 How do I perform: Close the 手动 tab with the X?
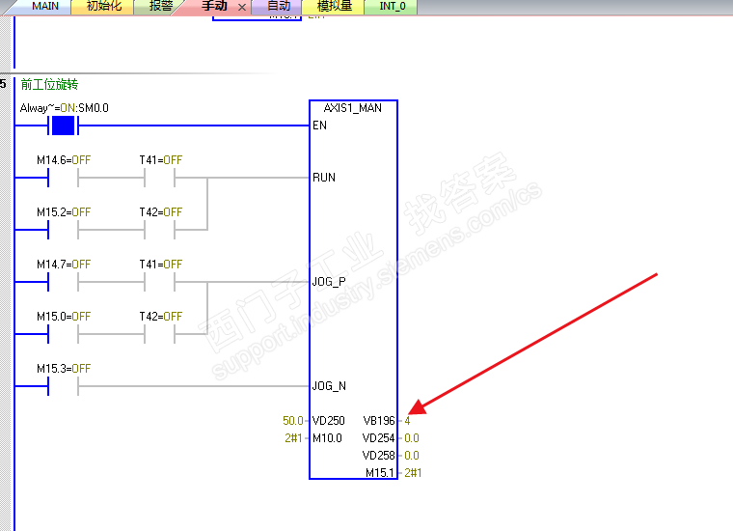[x=242, y=7]
